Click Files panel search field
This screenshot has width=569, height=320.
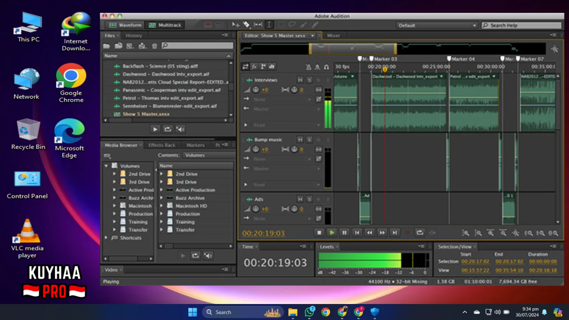click(197, 45)
